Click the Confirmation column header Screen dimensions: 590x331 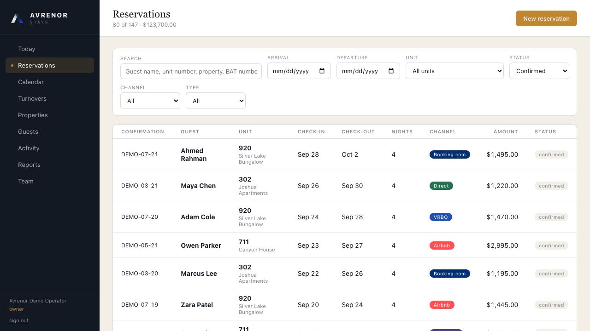(x=142, y=131)
